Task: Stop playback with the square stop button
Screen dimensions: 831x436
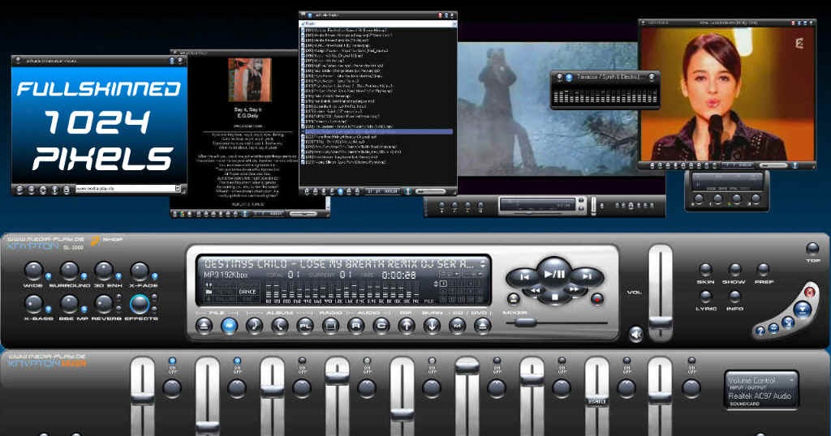Action: [554, 297]
